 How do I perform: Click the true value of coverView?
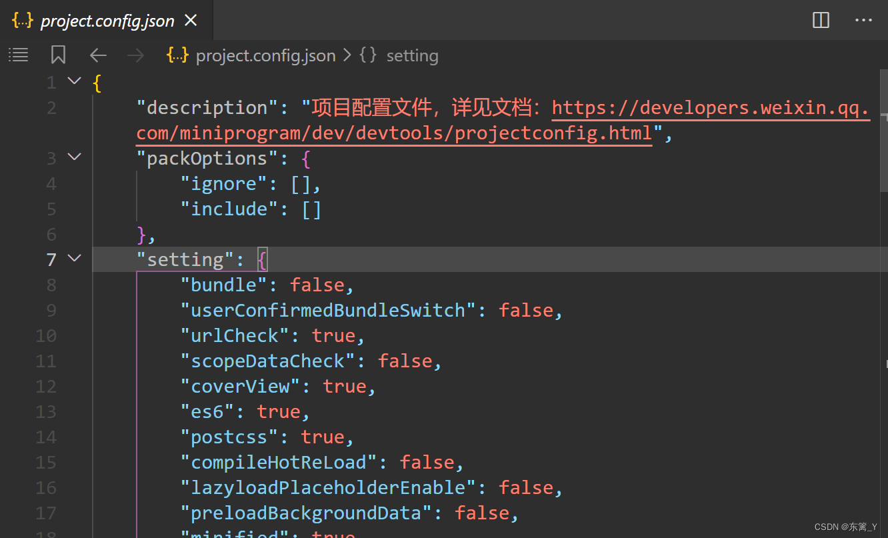(345, 386)
